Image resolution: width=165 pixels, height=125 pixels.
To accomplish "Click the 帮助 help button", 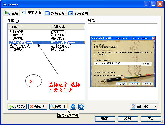I will [151, 119].
